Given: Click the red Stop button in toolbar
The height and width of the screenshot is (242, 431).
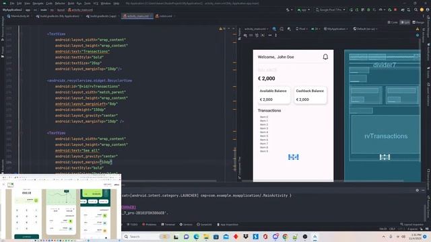Looking at the screenshot, I should click(x=395, y=10).
